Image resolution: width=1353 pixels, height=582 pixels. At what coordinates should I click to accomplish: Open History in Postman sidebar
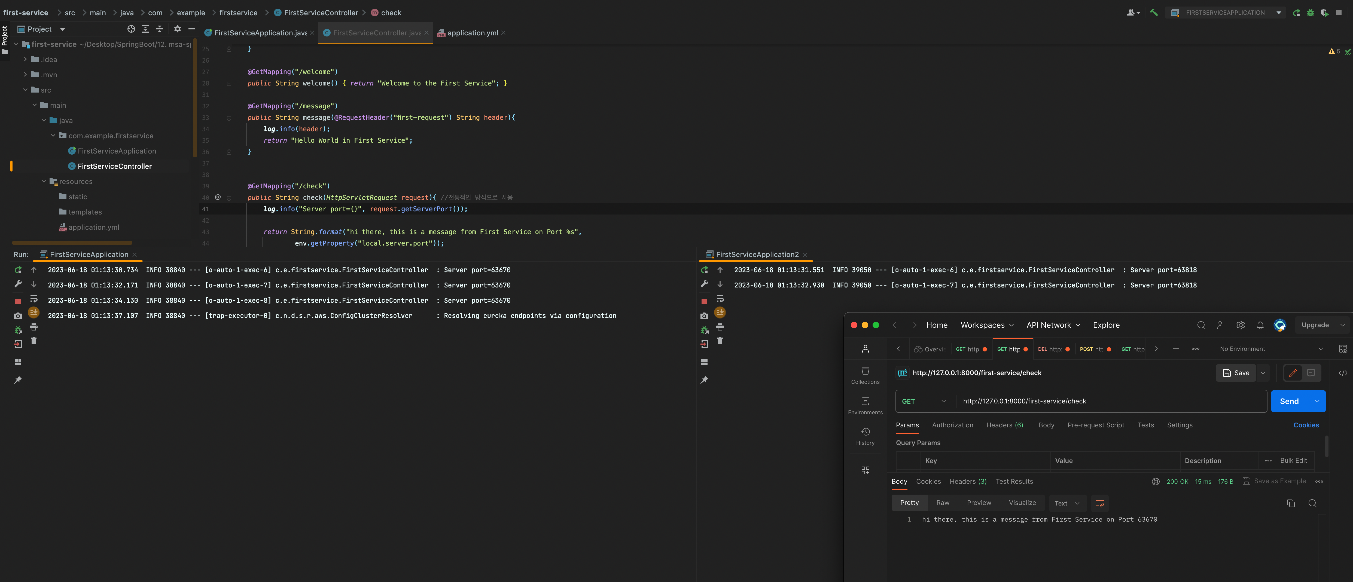coord(865,436)
